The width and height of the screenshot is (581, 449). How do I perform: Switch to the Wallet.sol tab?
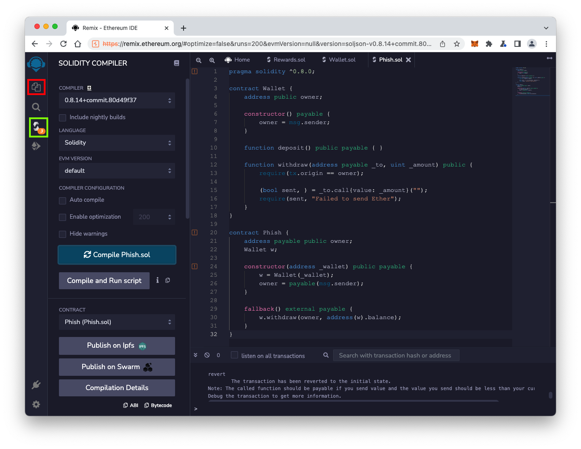click(x=339, y=60)
